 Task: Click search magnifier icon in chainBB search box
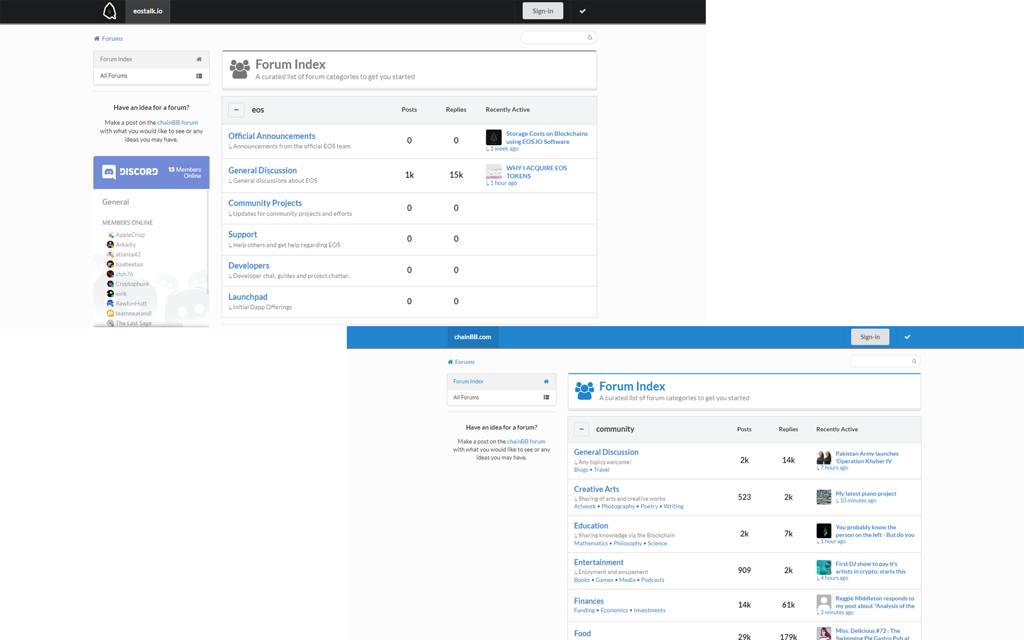[x=914, y=361]
